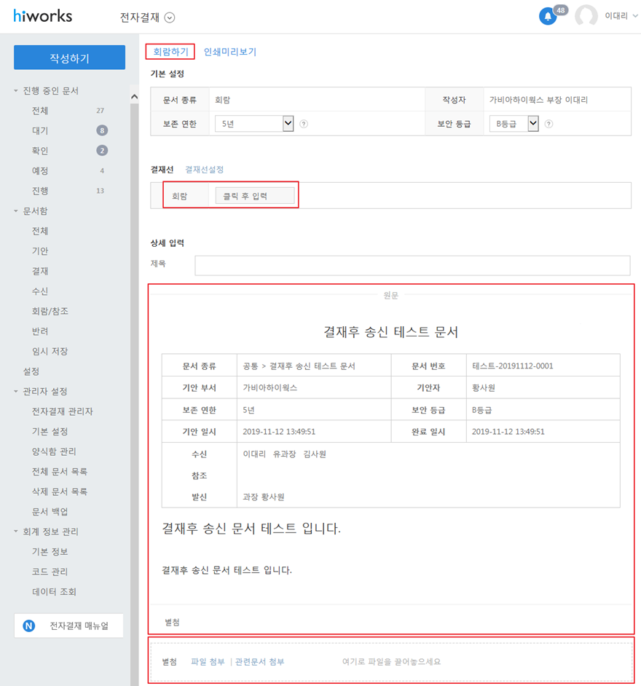Image resolution: width=641 pixels, height=686 pixels.
Task: Open 기본 정보 under 회계 정보 관리
Action: [50, 552]
